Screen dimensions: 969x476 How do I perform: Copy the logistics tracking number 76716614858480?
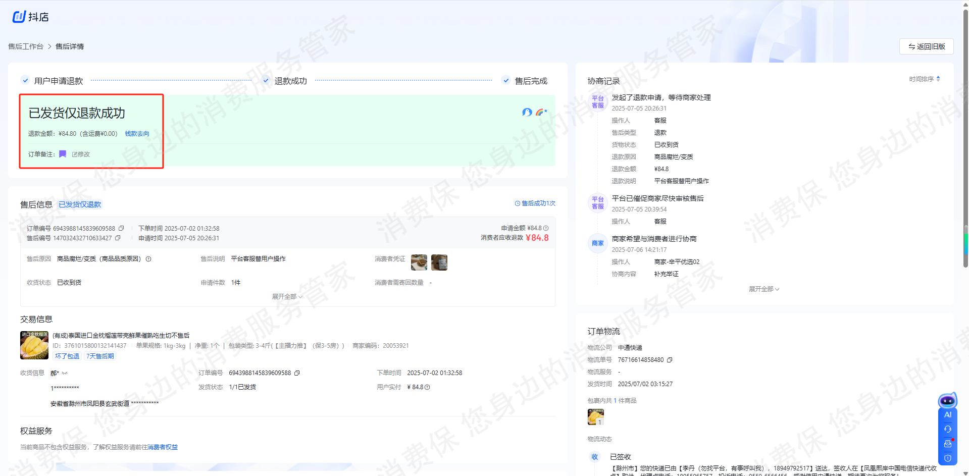pyautogui.click(x=670, y=360)
